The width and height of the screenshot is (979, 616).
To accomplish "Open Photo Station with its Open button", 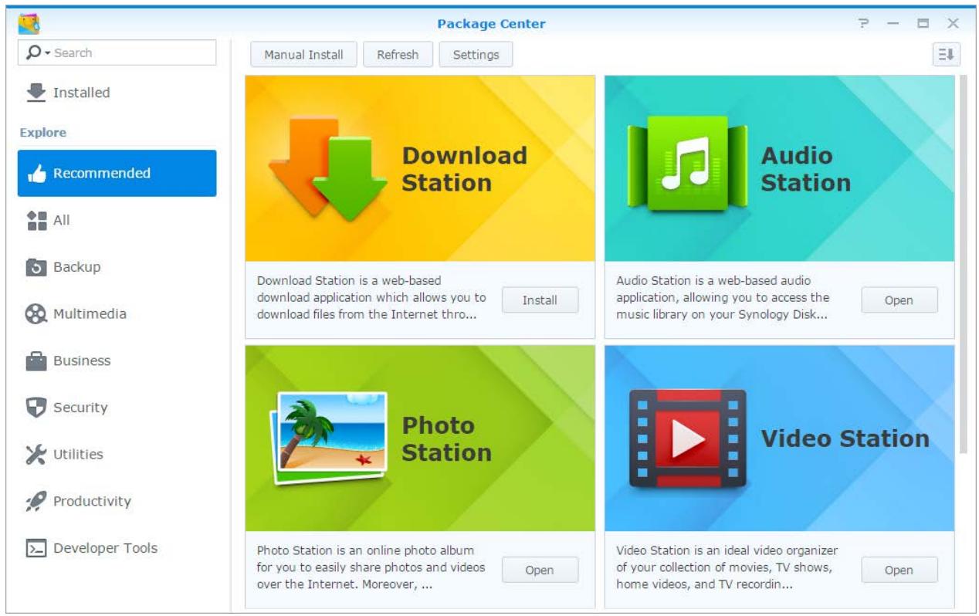I will coord(540,570).
